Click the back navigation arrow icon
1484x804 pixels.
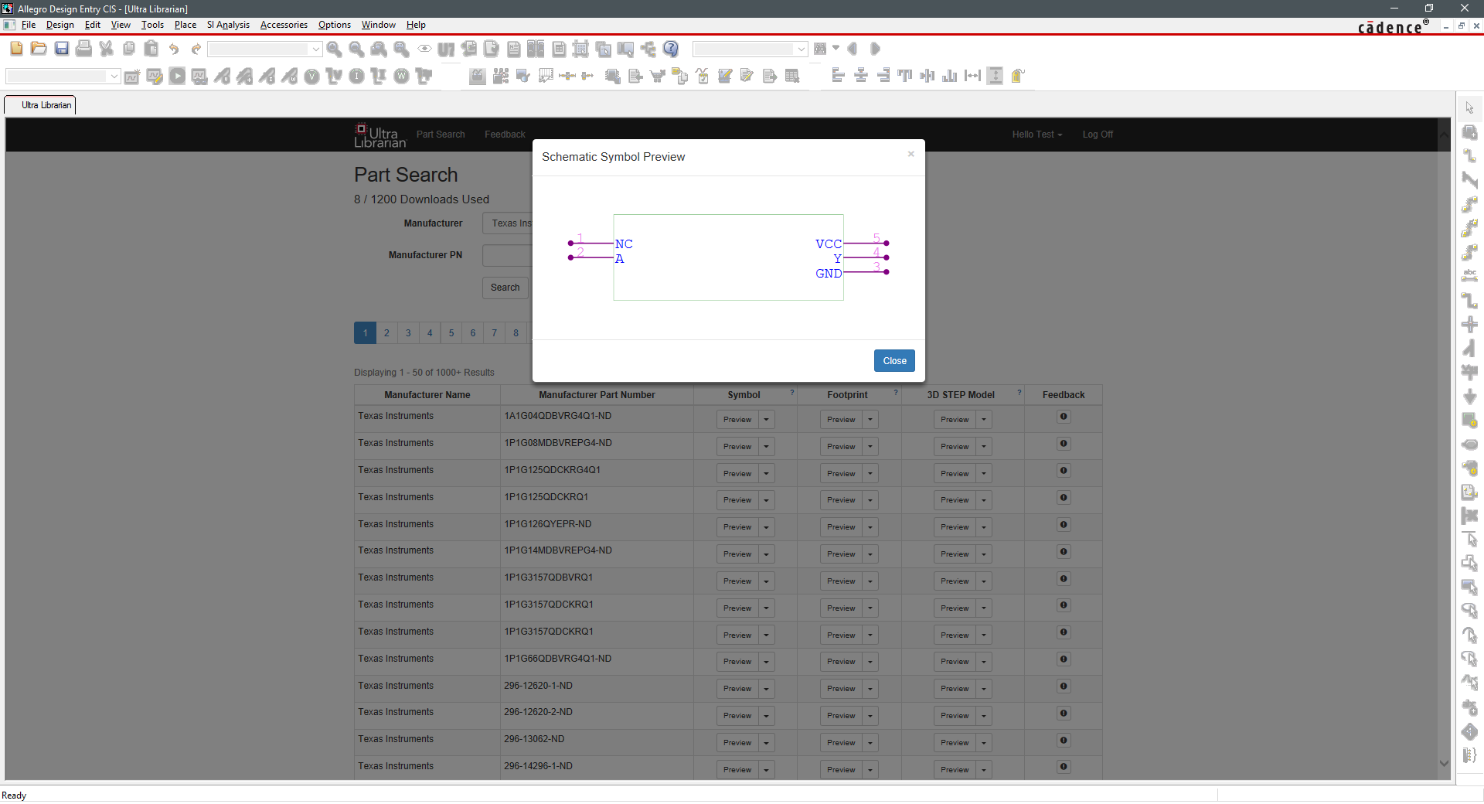(x=853, y=49)
